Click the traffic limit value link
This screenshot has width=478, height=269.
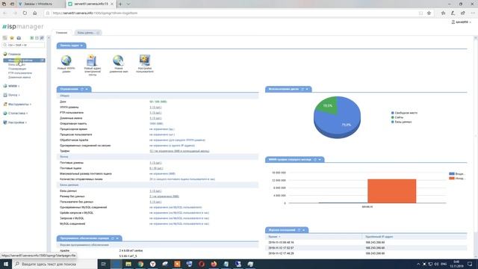click(x=179, y=151)
